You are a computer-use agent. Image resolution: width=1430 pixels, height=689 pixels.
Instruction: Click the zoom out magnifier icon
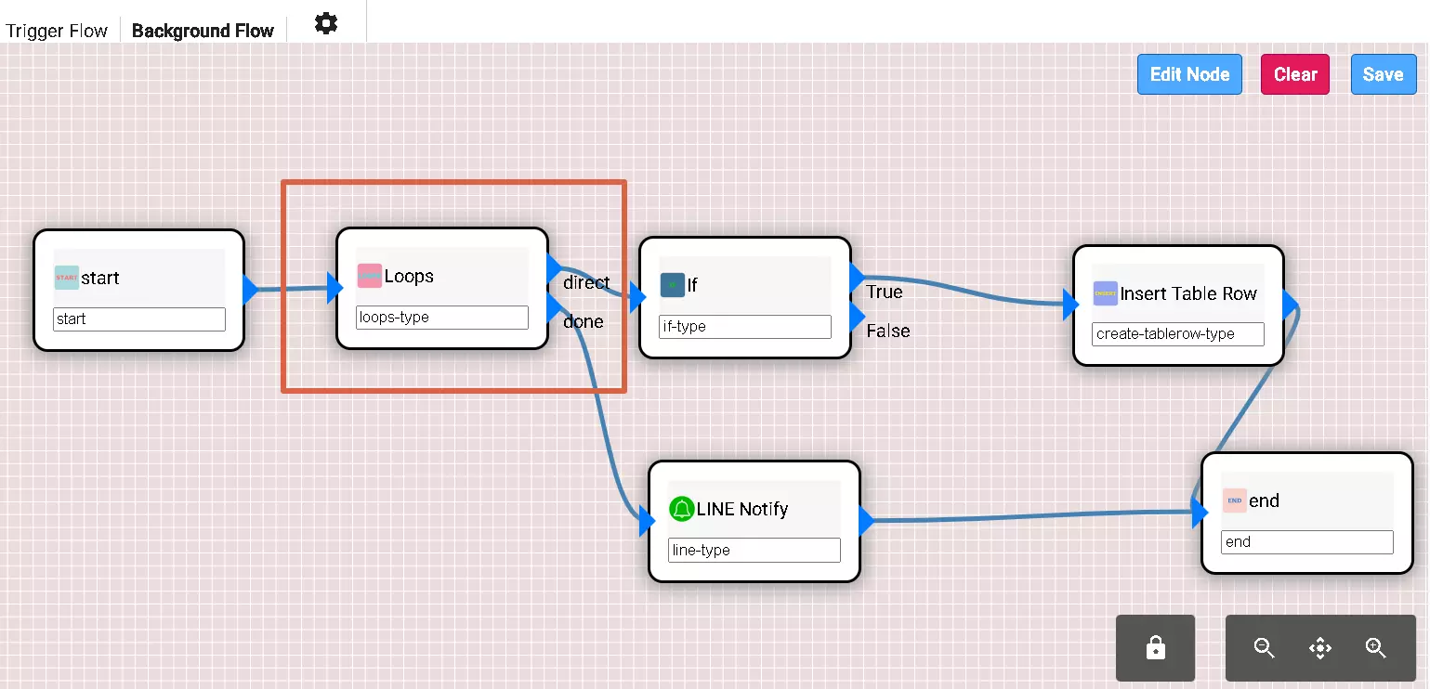point(1264,648)
